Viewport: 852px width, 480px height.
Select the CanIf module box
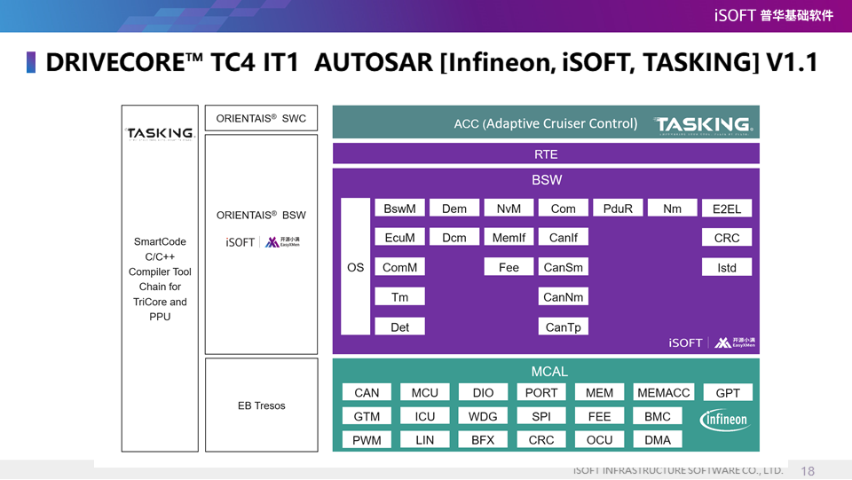(x=563, y=237)
